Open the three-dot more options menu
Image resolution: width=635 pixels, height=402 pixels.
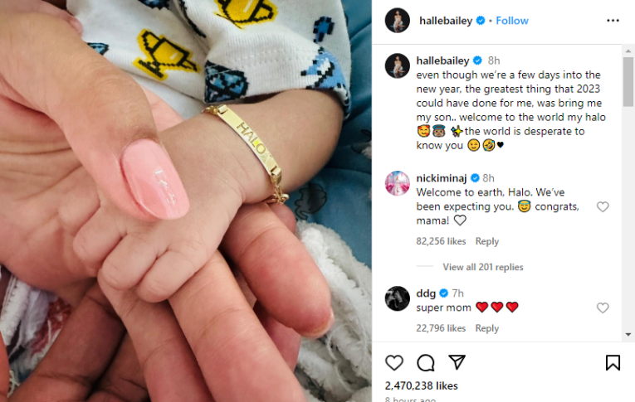613,21
